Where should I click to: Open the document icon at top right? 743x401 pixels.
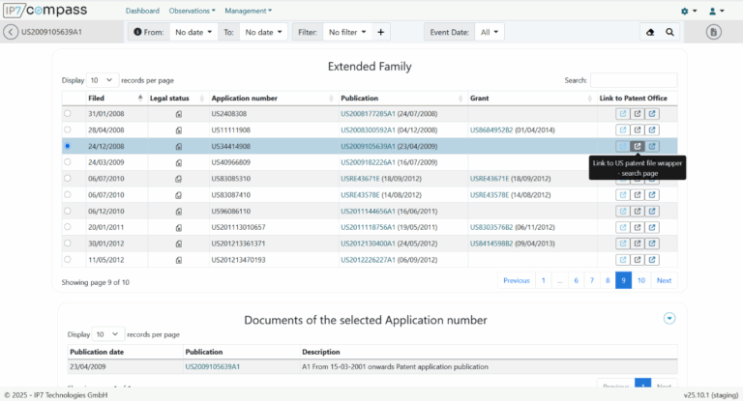[x=714, y=32]
